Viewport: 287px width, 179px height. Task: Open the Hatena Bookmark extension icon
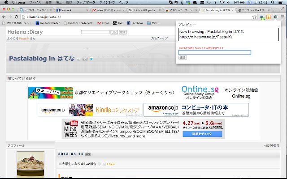pos(262,17)
